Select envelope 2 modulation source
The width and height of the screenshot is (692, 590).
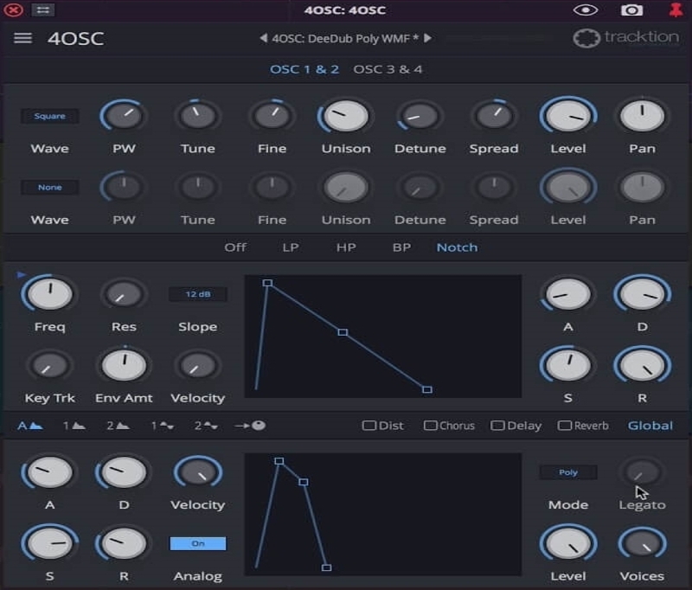click(x=118, y=426)
